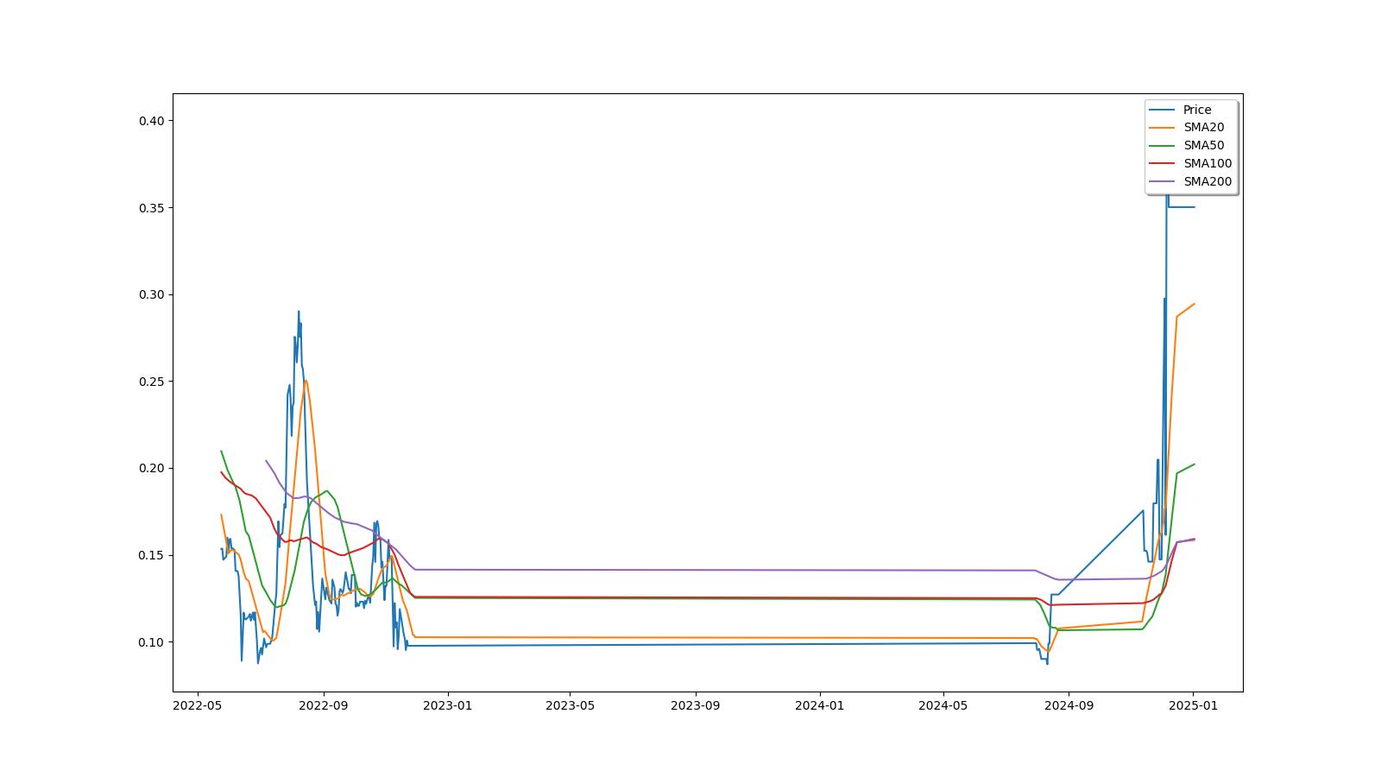Screen dimensions: 1381x777
Task: Click the 0.20 y-axis label
Action: (151, 468)
